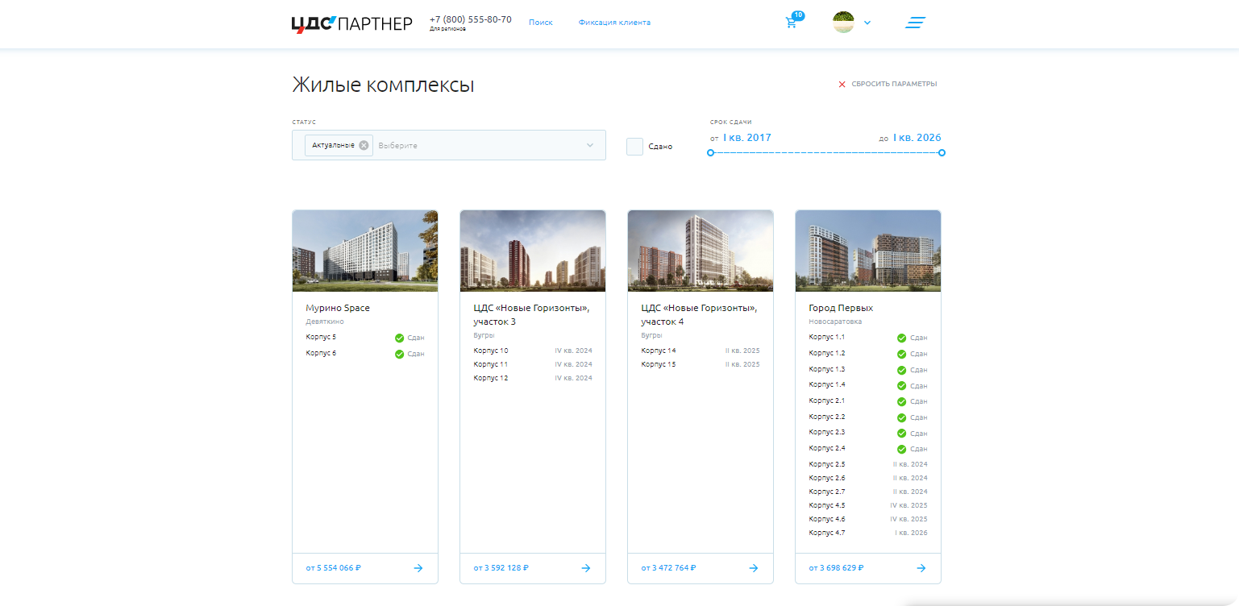Image resolution: width=1239 pixels, height=606 pixels.
Task: Click the arrow next to от 3 592 128 ₽
Action: [x=586, y=568]
